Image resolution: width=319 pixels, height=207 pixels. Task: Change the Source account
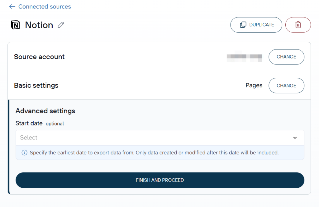pos(286,57)
